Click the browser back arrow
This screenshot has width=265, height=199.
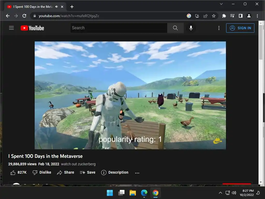pyautogui.click(x=8, y=16)
